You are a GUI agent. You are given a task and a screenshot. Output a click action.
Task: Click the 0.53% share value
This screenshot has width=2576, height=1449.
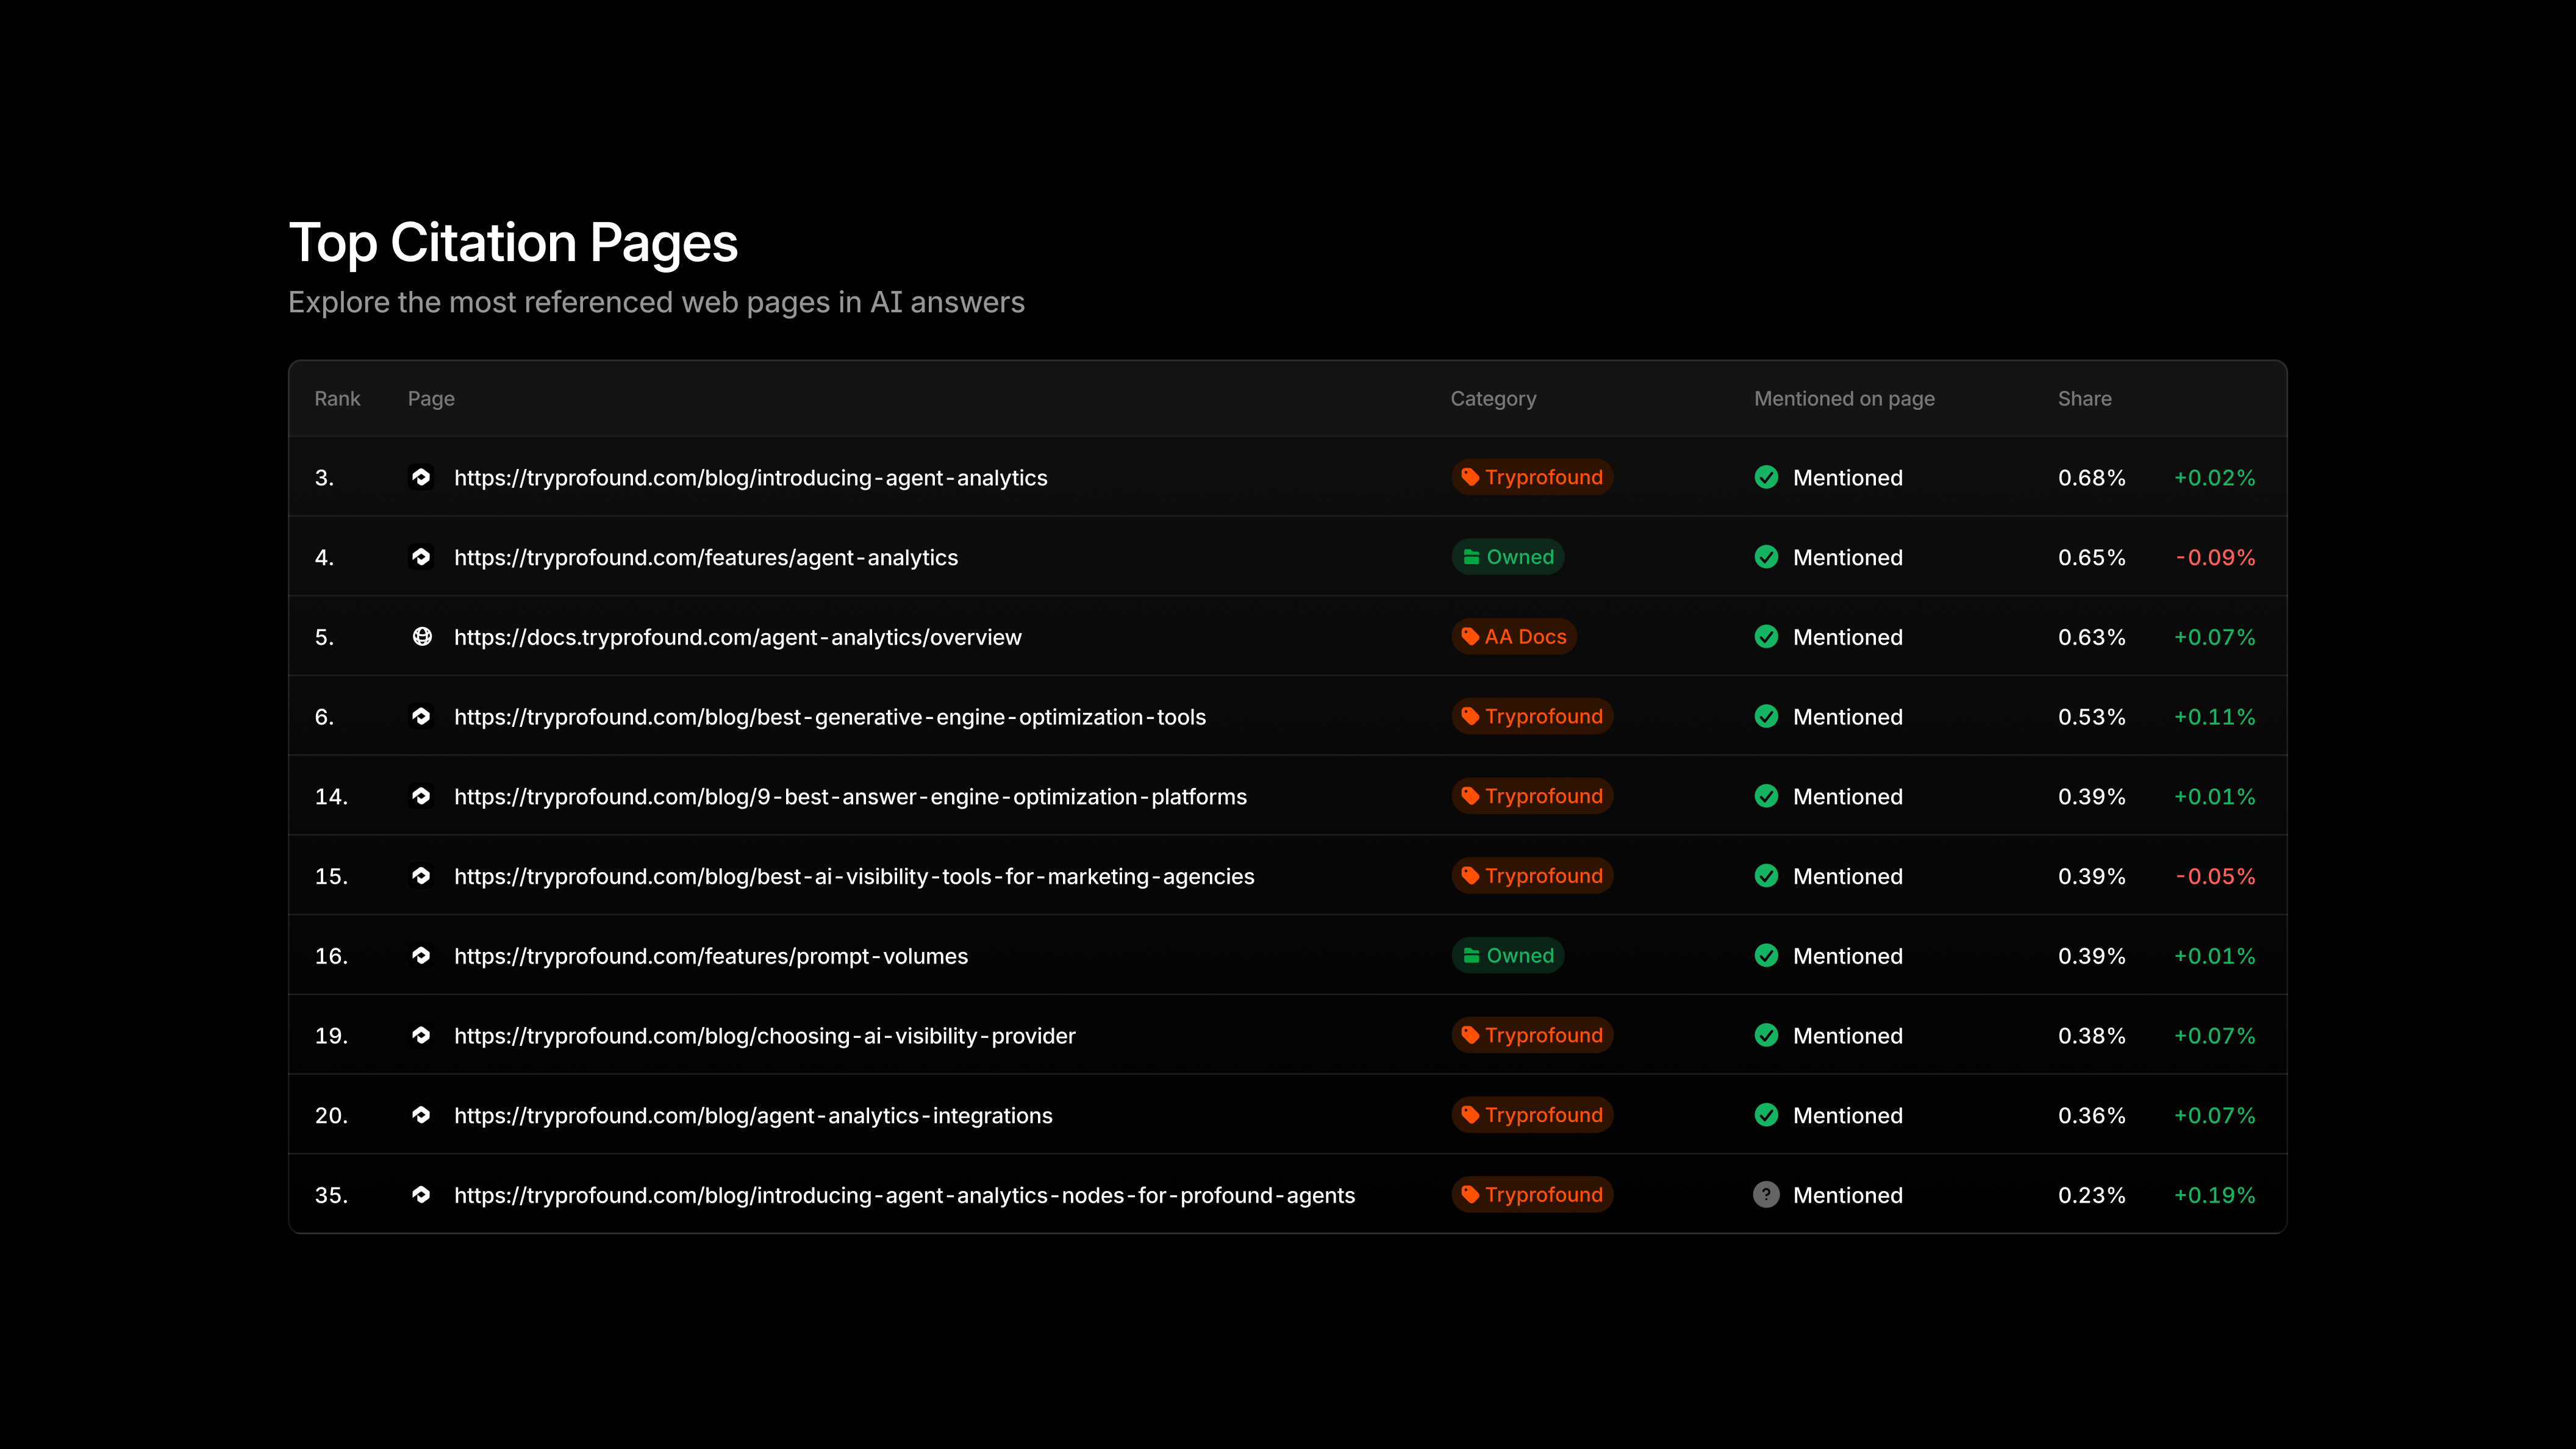click(2092, 717)
